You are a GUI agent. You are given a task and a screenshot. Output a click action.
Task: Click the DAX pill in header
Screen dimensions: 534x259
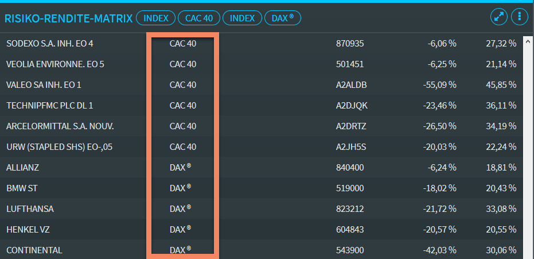(282, 18)
